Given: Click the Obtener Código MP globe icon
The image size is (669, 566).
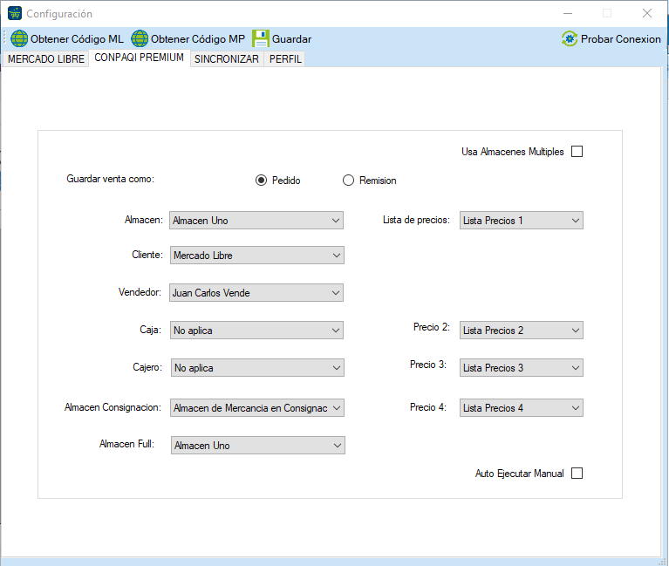Looking at the screenshot, I should click(140, 39).
